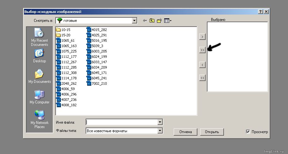Select file '6034_209'
This screenshot has height=154, width=288.
coord(97,67)
